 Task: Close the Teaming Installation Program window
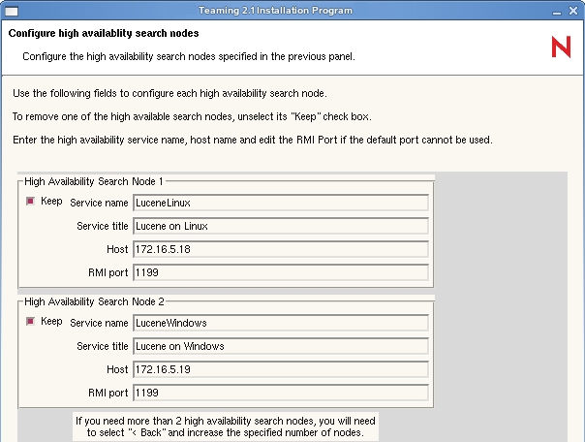pyautogui.click(x=573, y=11)
